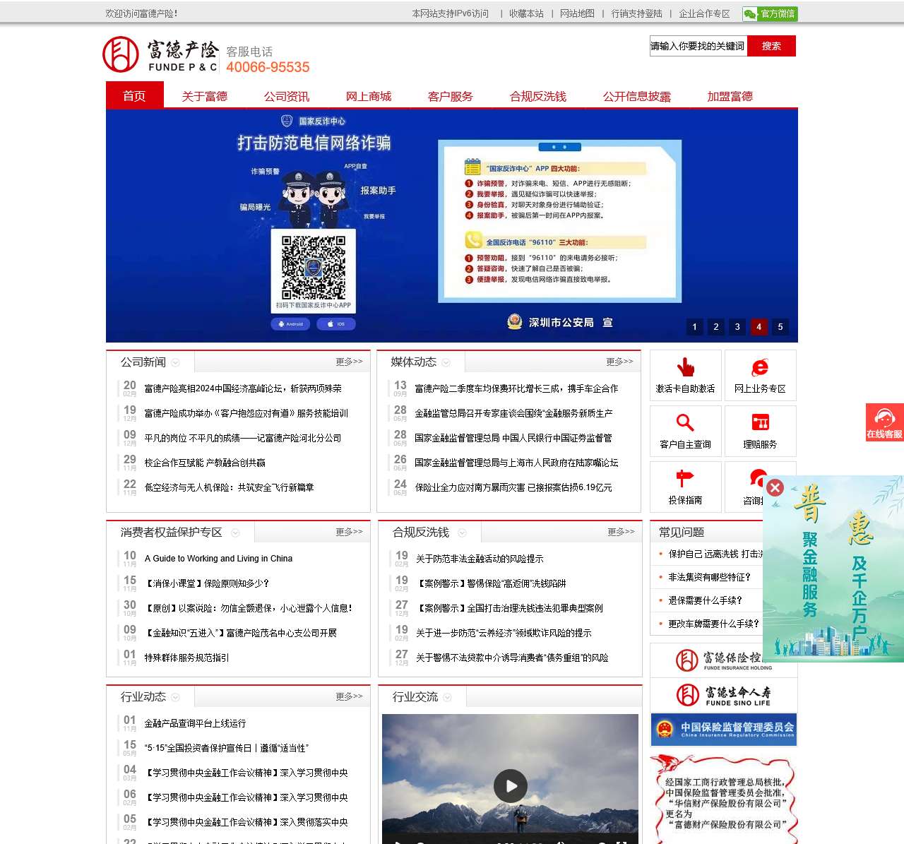The width and height of the screenshot is (904, 844).
Task: Open the 公开信息披露 menu
Action: pyautogui.click(x=637, y=96)
